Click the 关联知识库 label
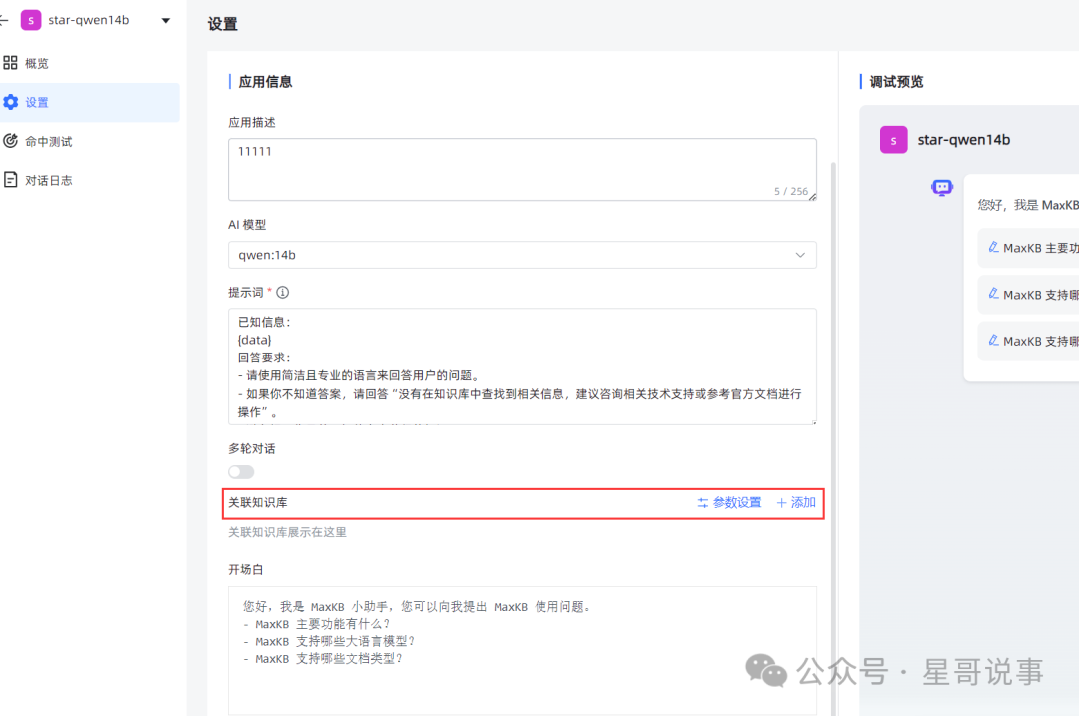The height and width of the screenshot is (716, 1079). tap(258, 502)
